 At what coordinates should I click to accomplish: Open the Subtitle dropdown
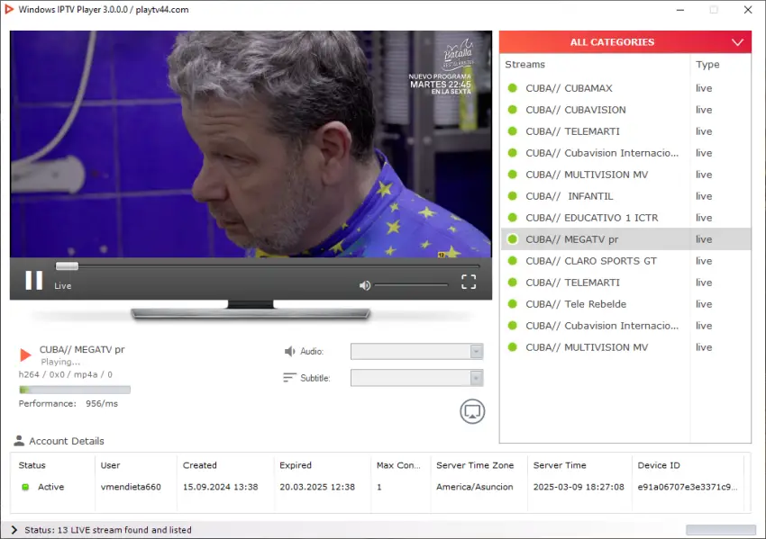pos(416,378)
